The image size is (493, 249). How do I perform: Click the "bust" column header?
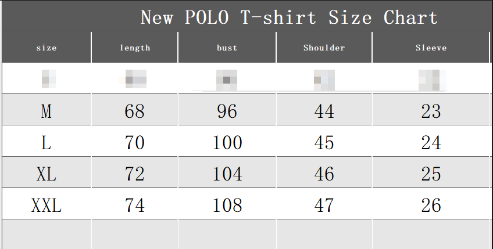227,48
